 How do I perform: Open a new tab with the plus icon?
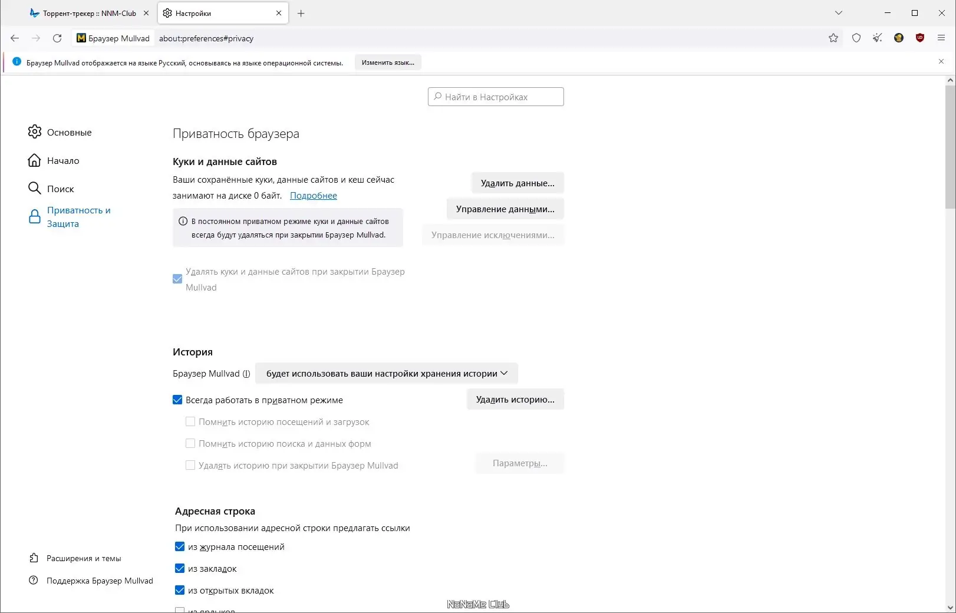coord(301,13)
